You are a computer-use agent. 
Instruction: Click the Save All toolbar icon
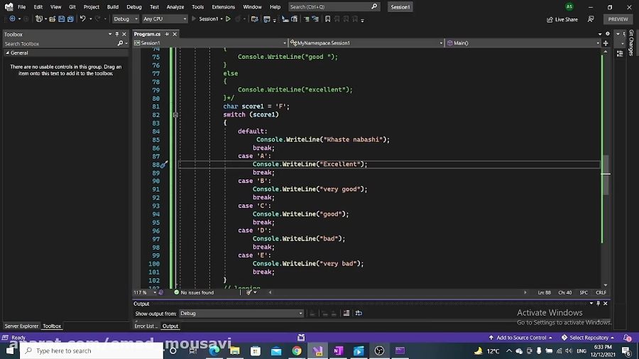71,19
